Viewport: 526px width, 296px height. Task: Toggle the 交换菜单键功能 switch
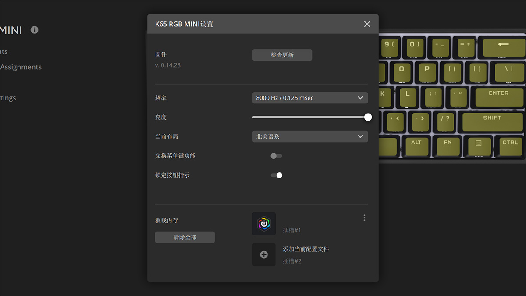(276, 156)
